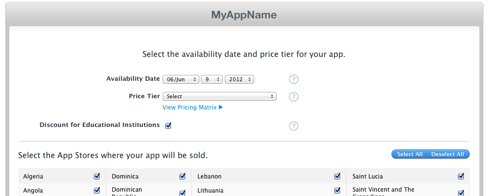
Task: Click the Lebanon country label
Action: (x=209, y=177)
